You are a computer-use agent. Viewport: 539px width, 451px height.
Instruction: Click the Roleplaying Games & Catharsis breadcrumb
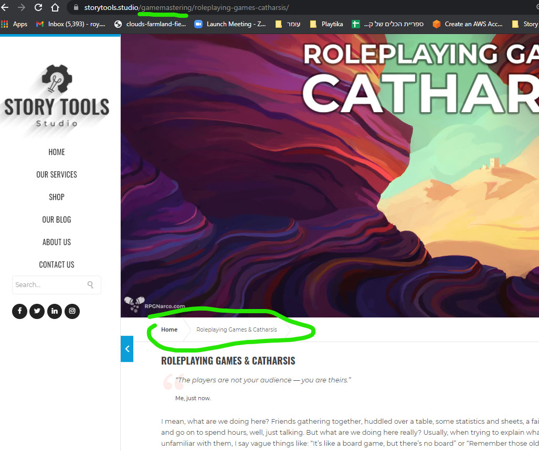[237, 329]
